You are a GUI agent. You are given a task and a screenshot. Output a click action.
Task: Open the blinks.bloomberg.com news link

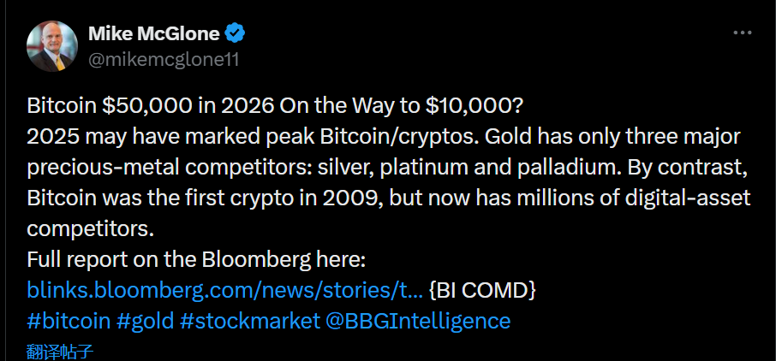pyautogui.click(x=225, y=290)
